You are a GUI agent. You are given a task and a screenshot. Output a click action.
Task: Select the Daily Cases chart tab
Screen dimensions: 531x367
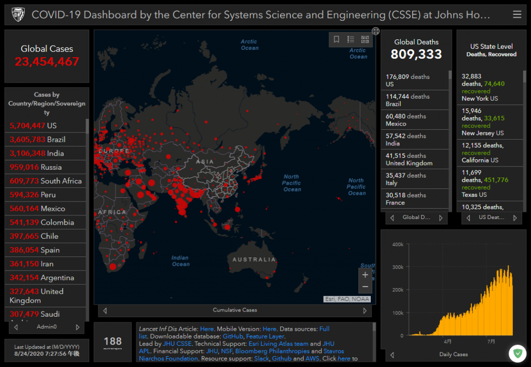[x=453, y=354]
